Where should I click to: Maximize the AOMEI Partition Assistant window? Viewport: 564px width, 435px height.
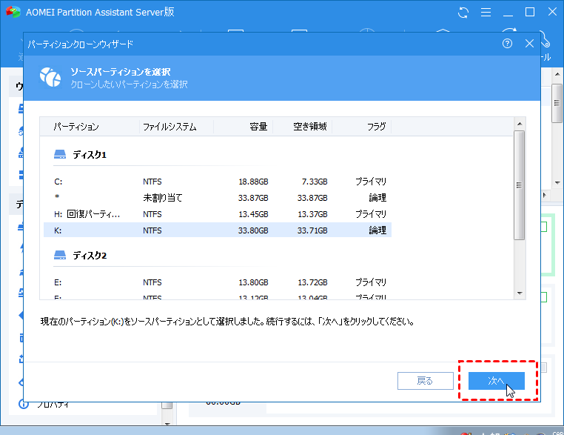pyautogui.click(x=530, y=13)
